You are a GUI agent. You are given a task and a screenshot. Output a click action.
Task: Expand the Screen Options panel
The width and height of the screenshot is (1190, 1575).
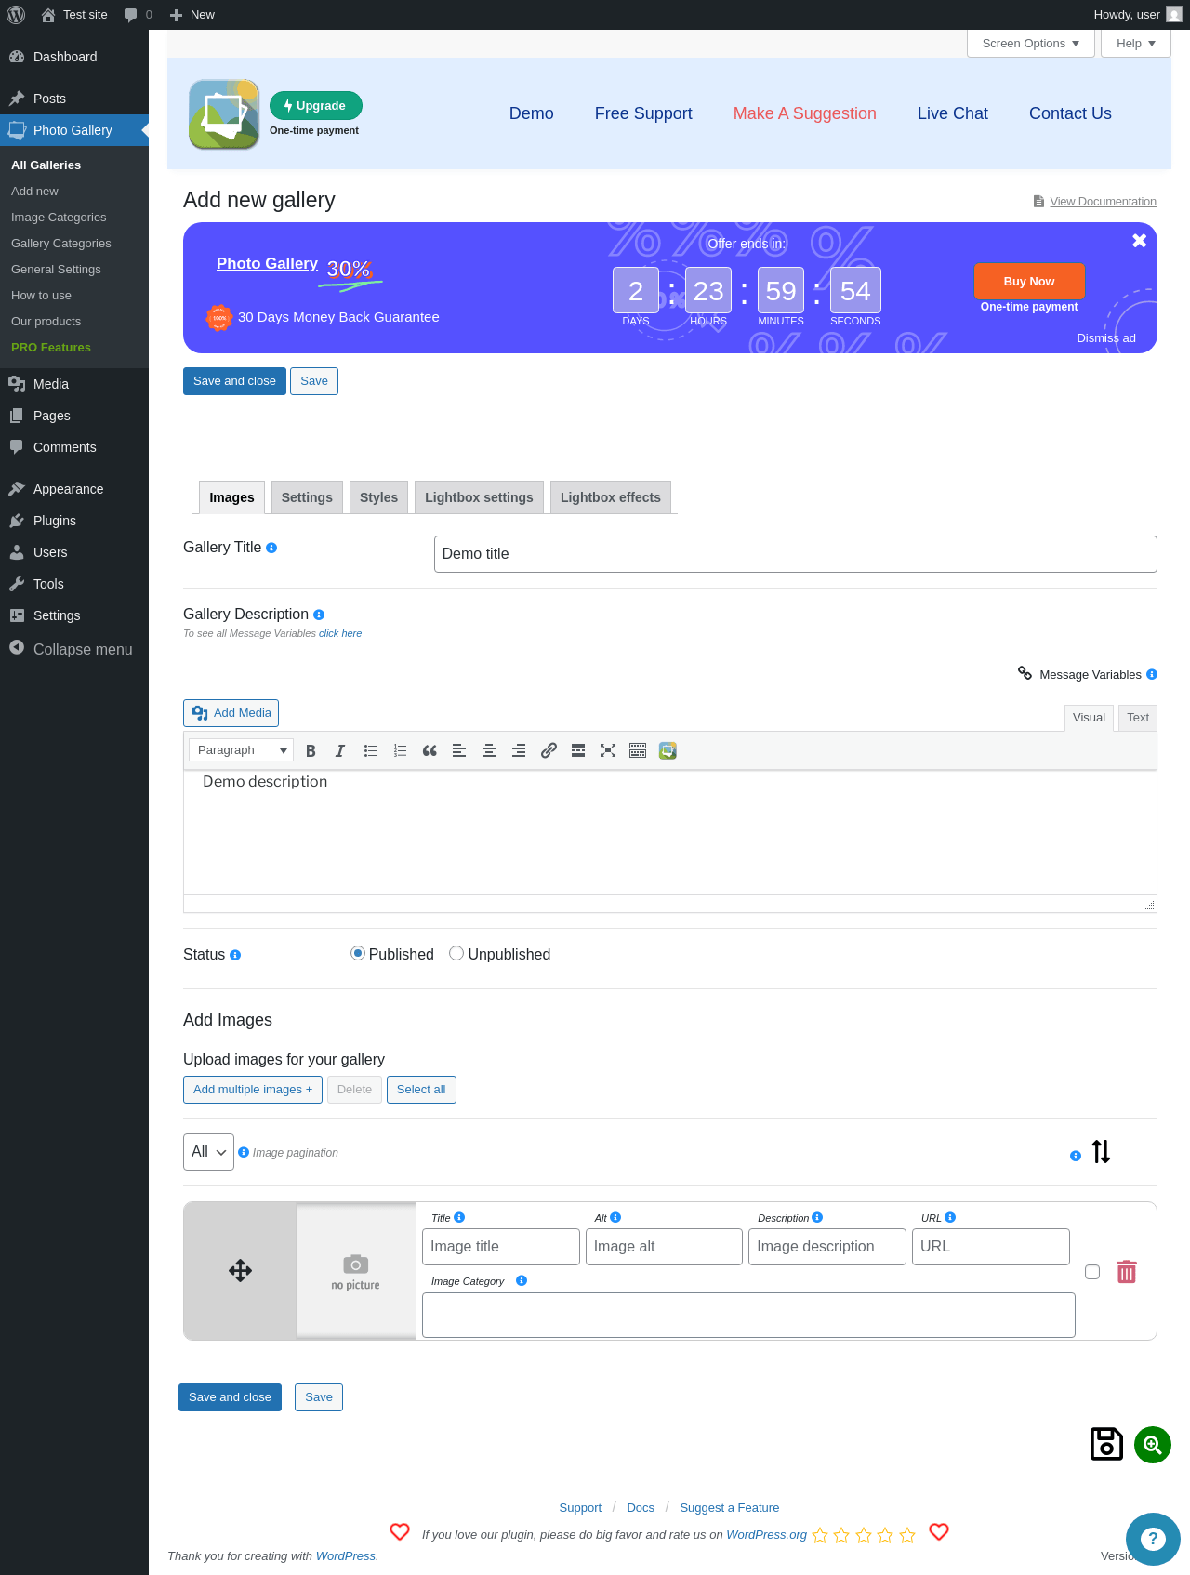point(1031,44)
